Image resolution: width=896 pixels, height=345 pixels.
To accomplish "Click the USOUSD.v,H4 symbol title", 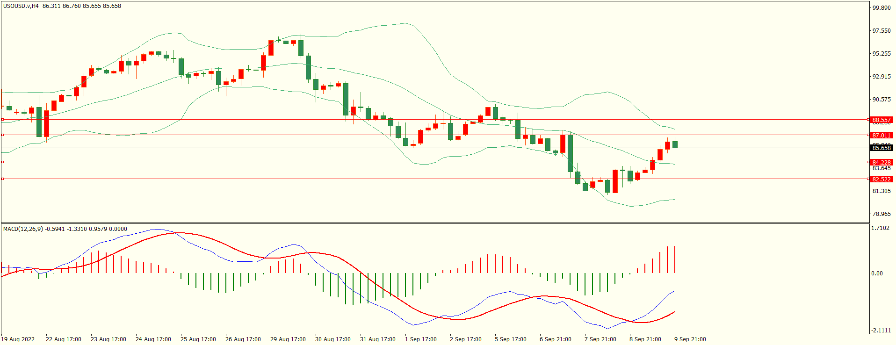I will [x=21, y=6].
